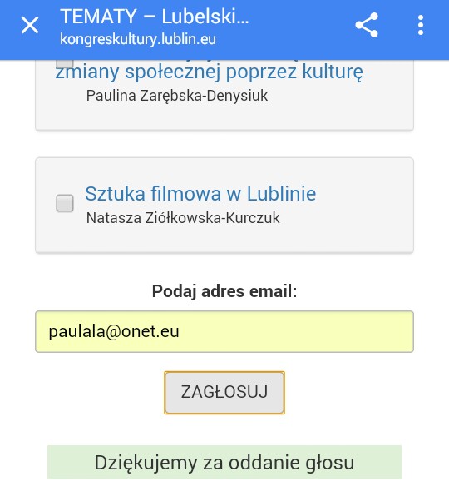Tap the Podaj adres email label
This screenshot has width=449, height=491.
[224, 291]
